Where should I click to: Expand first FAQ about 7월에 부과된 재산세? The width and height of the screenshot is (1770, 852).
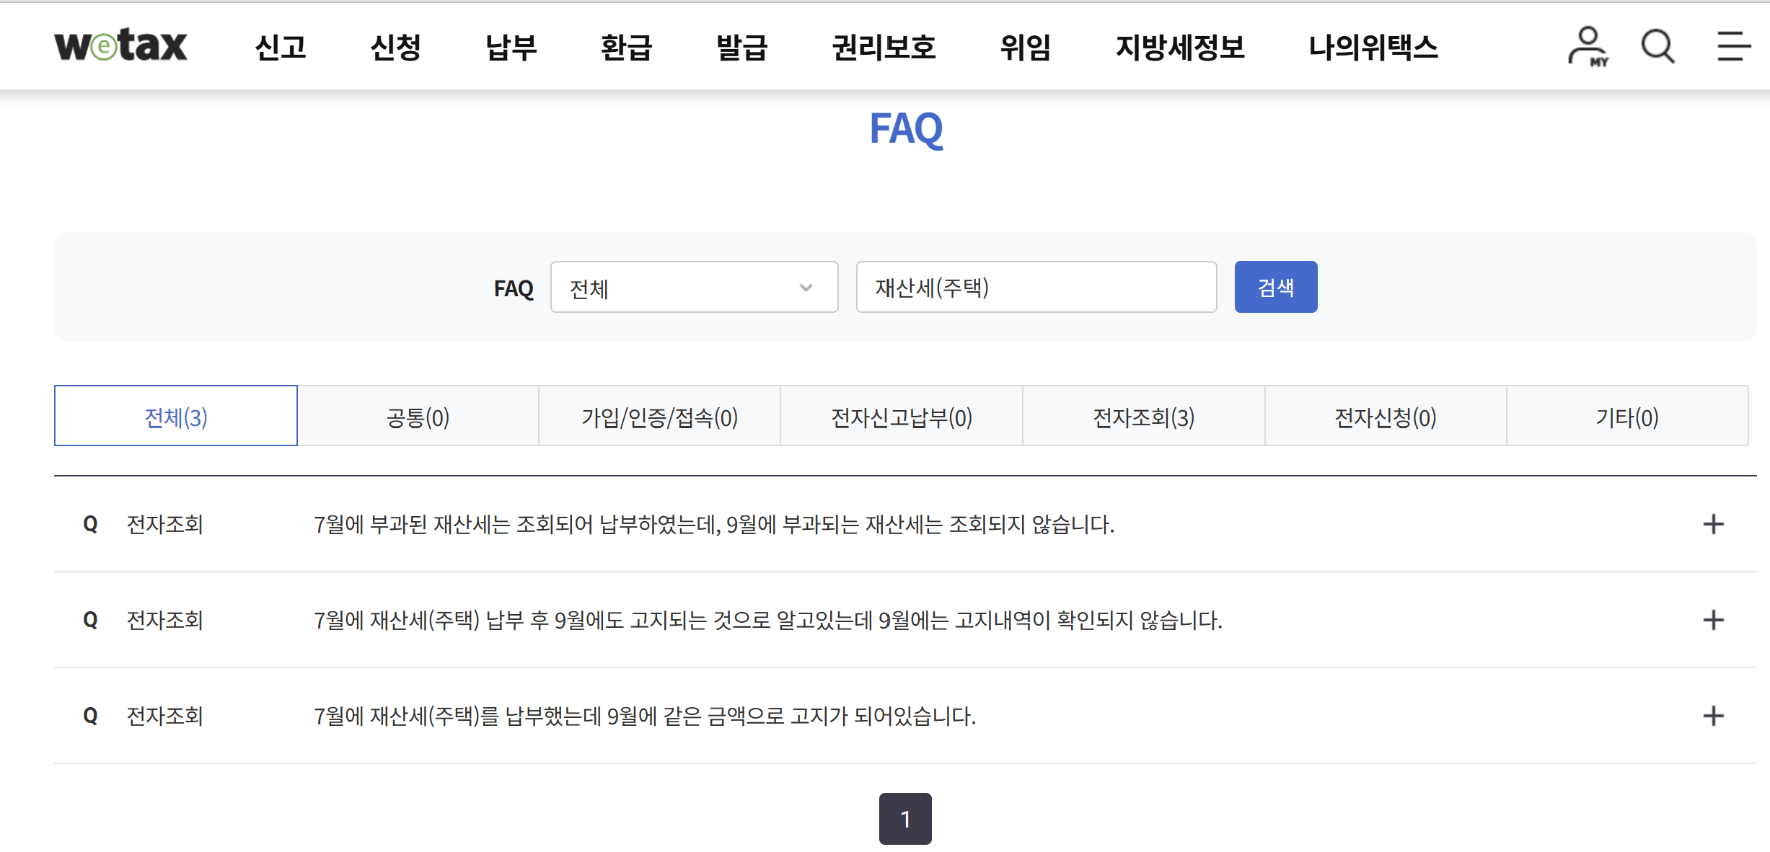coord(713,524)
